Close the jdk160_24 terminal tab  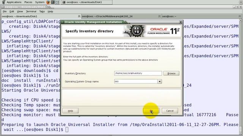[159, 16]
